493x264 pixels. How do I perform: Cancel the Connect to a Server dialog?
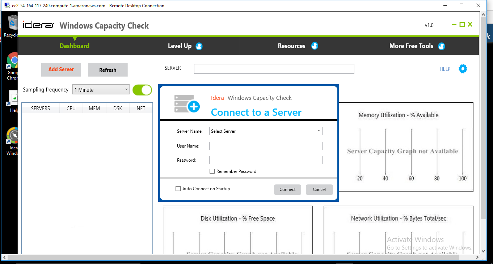pos(319,190)
